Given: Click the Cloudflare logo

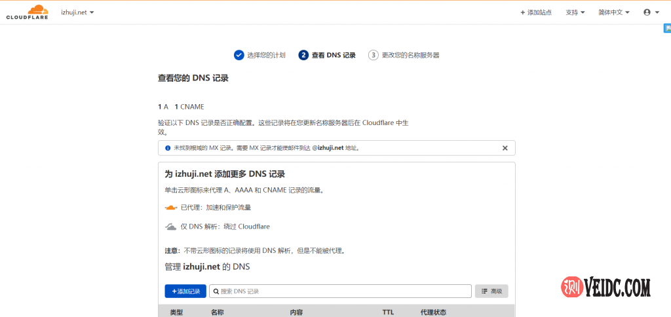Looking at the screenshot, I should pyautogui.click(x=27, y=12).
